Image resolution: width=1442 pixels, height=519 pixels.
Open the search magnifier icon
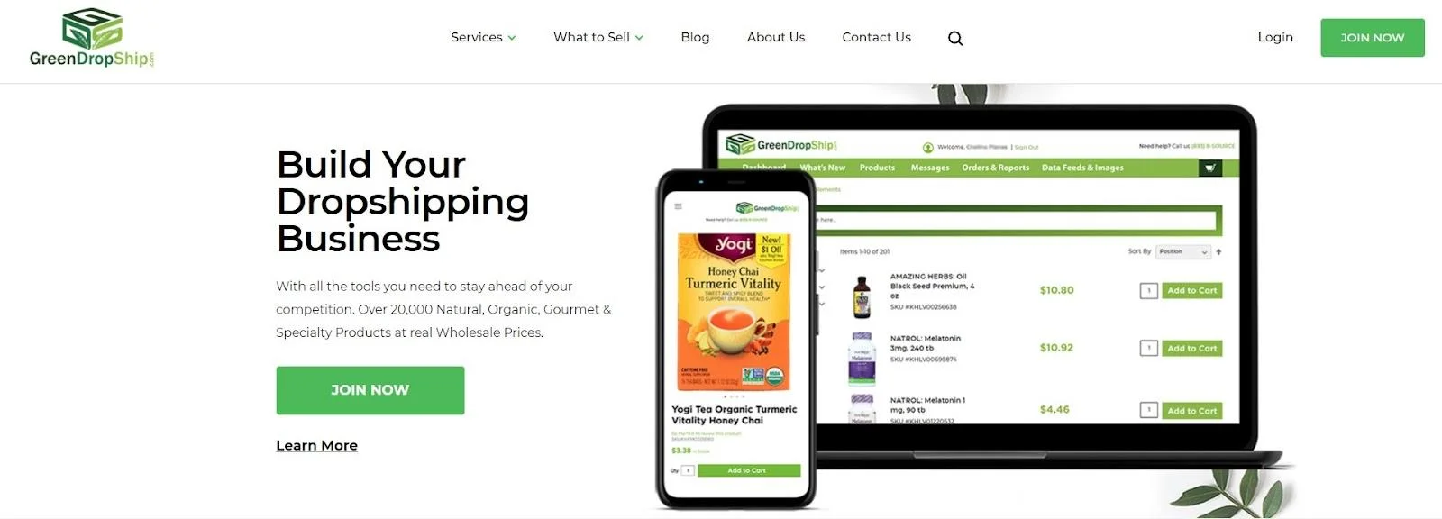coord(955,38)
